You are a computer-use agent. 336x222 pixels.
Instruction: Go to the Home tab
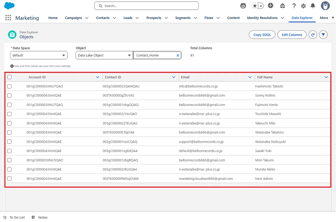pyautogui.click(x=53, y=18)
